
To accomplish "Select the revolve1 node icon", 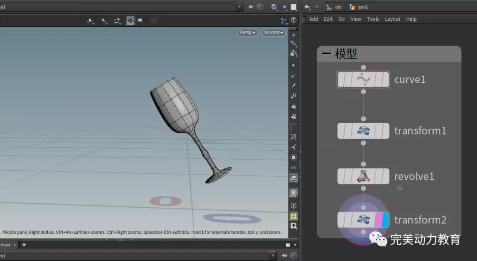I will (x=363, y=176).
